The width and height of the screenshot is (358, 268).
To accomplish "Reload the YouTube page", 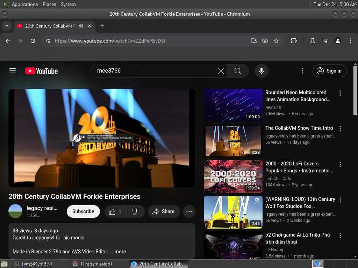I will tap(33, 41).
